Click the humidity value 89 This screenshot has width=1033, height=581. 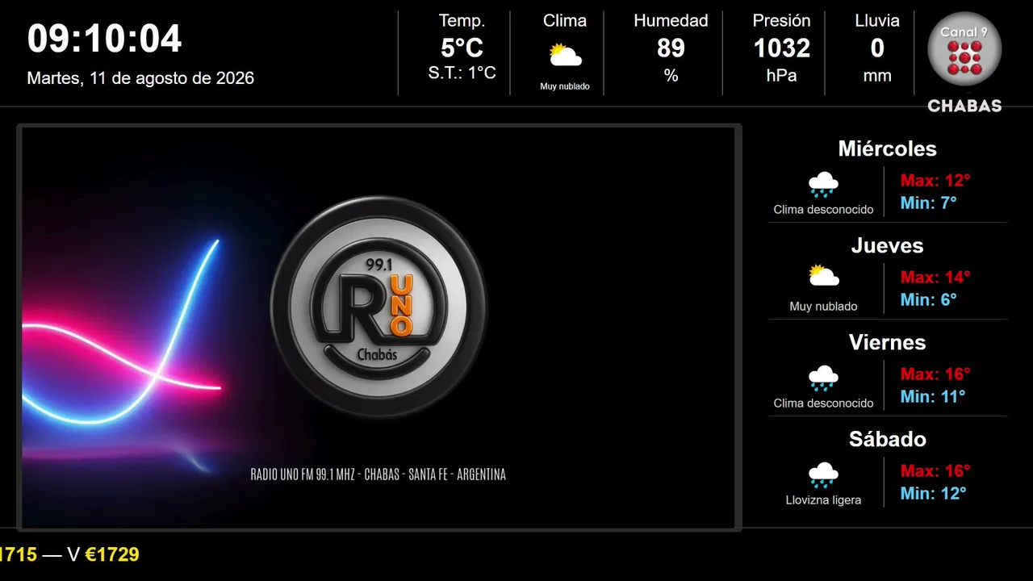[x=671, y=48]
